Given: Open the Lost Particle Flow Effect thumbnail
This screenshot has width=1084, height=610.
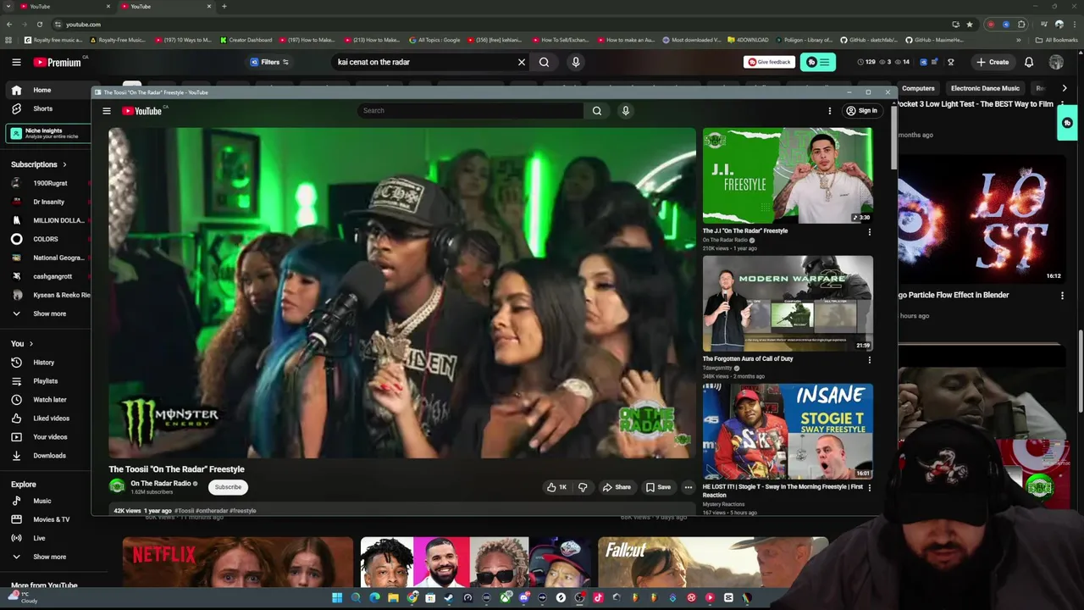Looking at the screenshot, I should [x=981, y=219].
